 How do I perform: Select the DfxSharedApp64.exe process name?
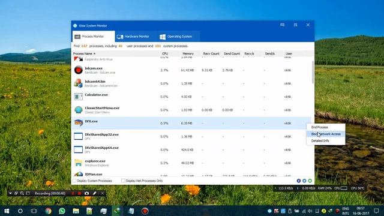(x=101, y=148)
